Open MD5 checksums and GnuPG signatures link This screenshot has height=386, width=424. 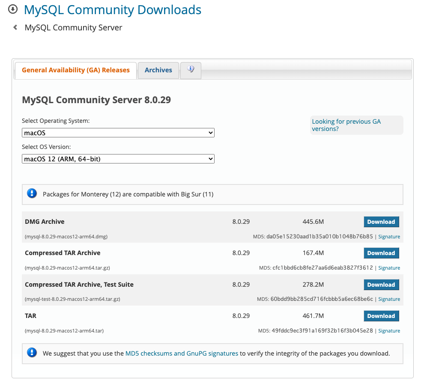[182, 353]
